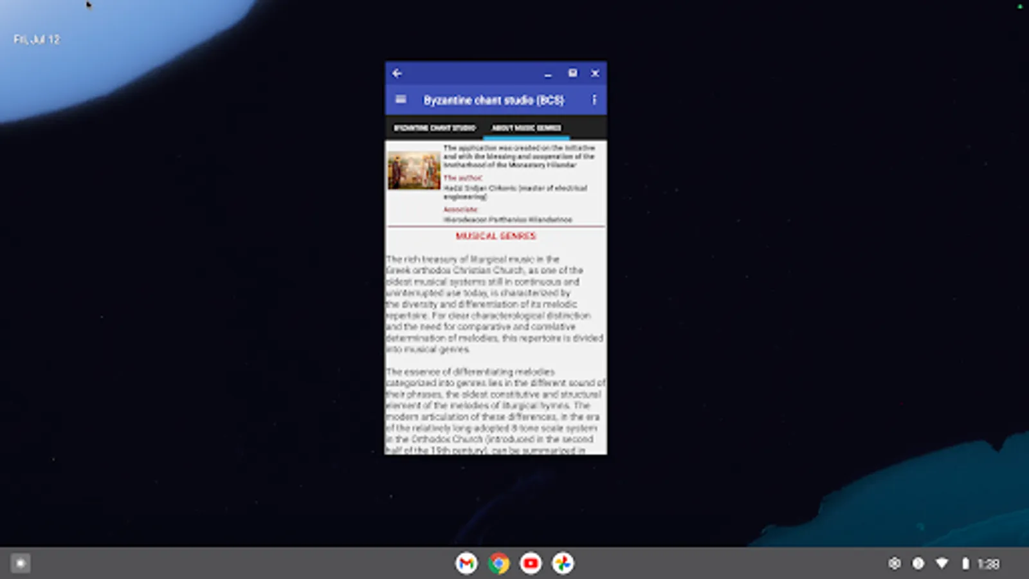Click the MUSICAL GENRES heading text

coord(495,236)
